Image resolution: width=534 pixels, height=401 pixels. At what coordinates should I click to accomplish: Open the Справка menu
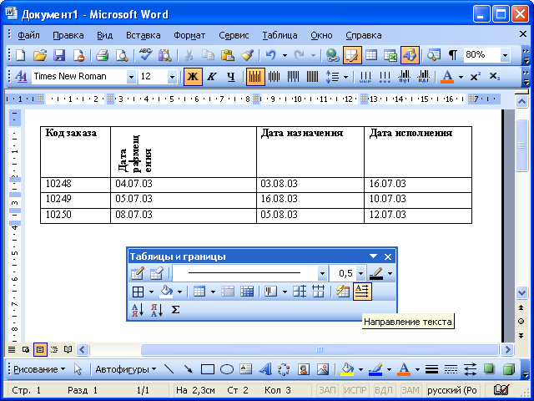[x=364, y=35]
